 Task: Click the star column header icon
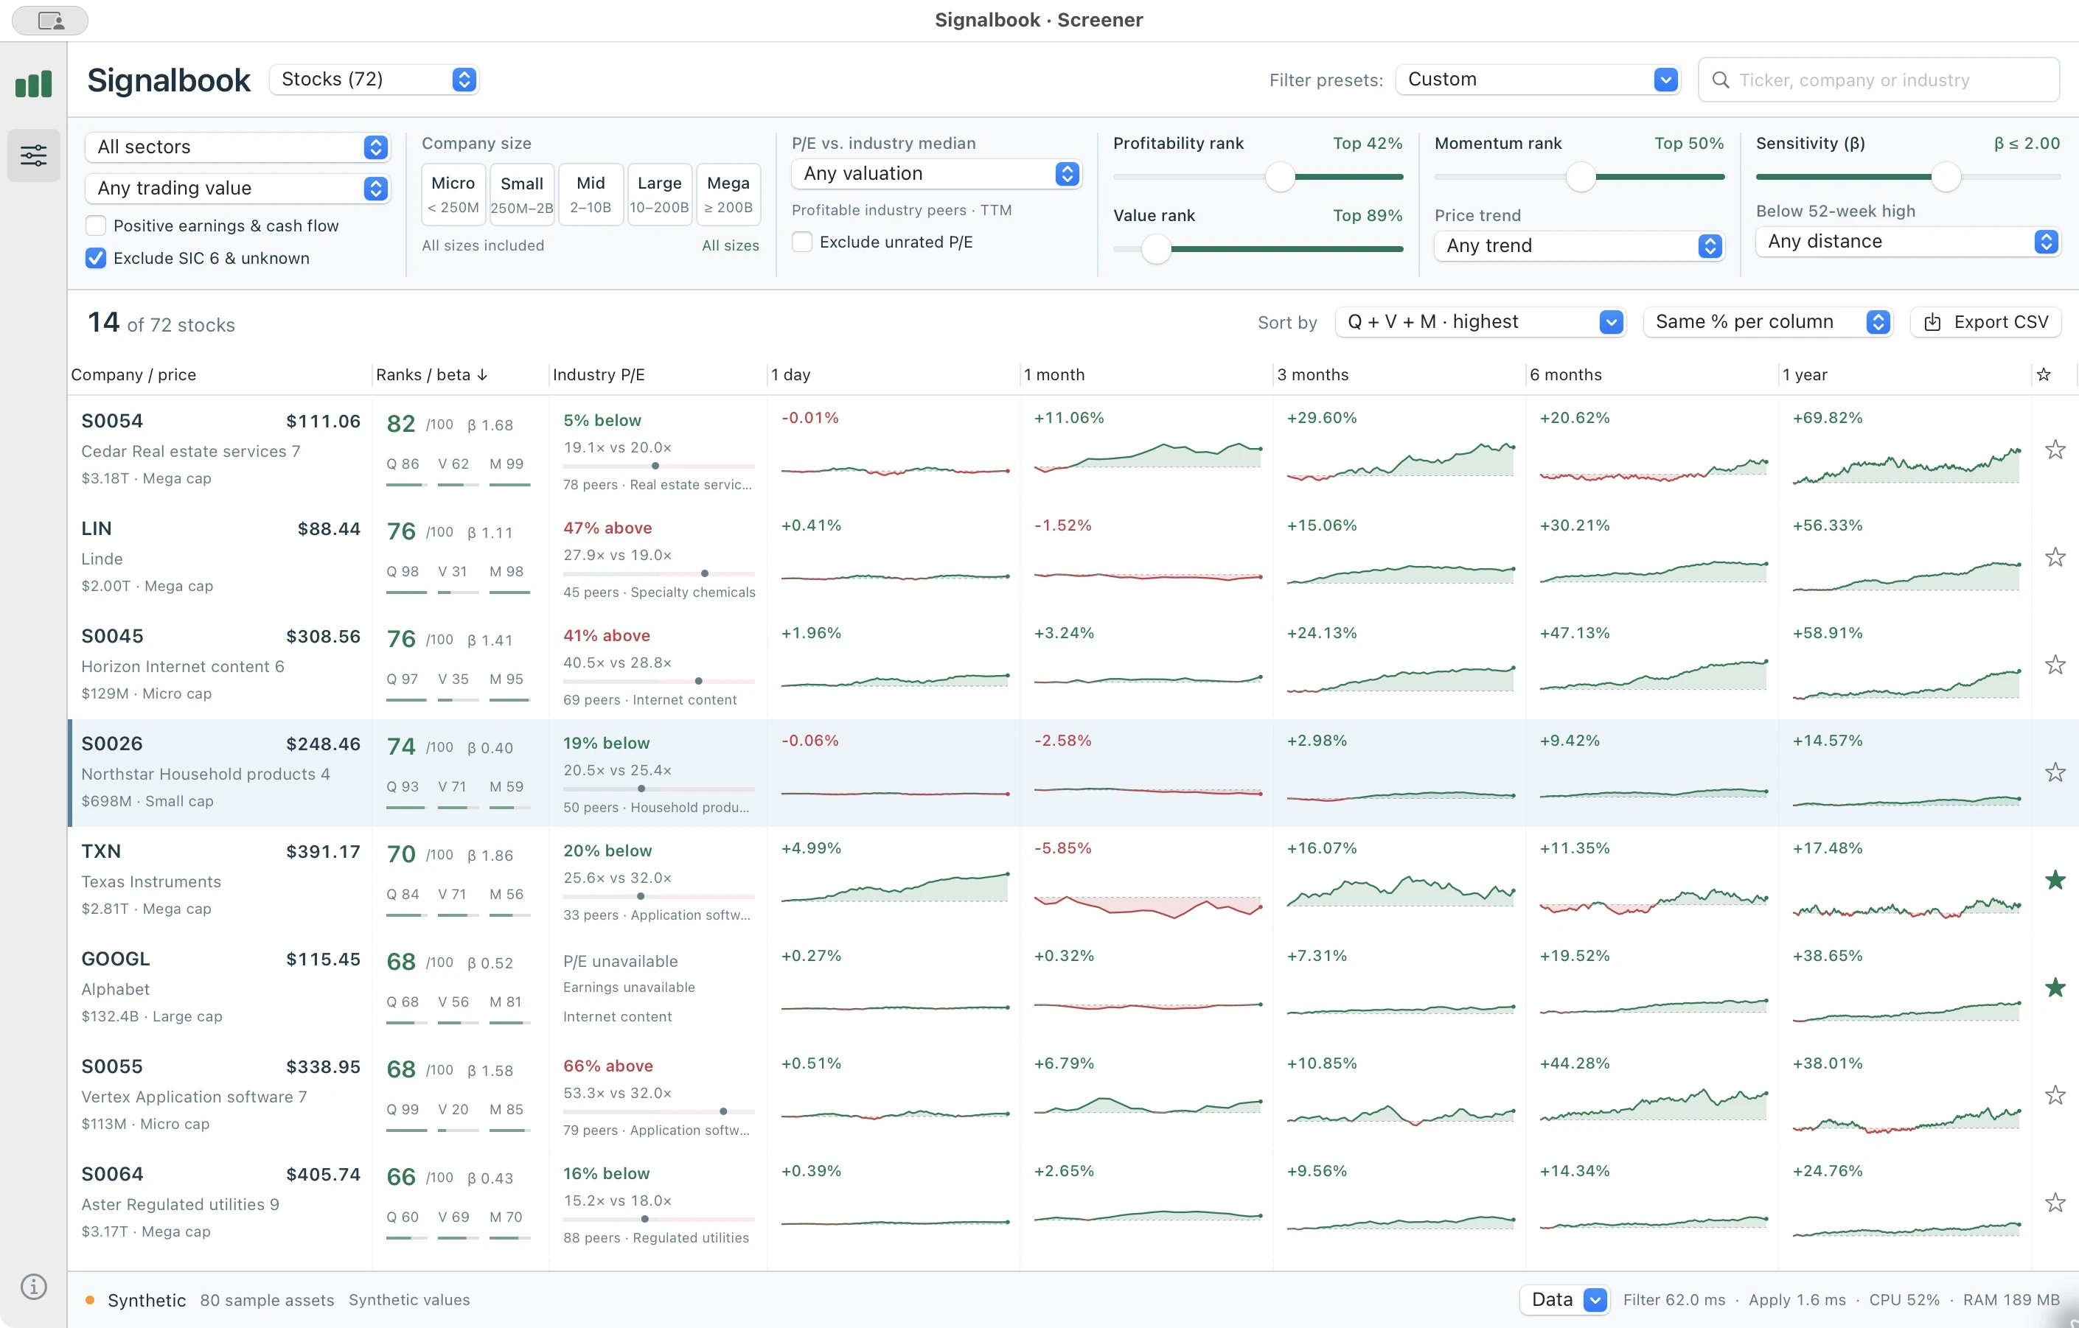point(2044,374)
